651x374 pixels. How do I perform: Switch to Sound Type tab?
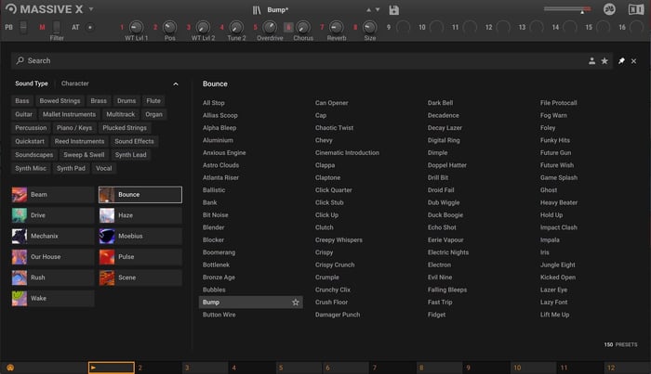pyautogui.click(x=32, y=84)
